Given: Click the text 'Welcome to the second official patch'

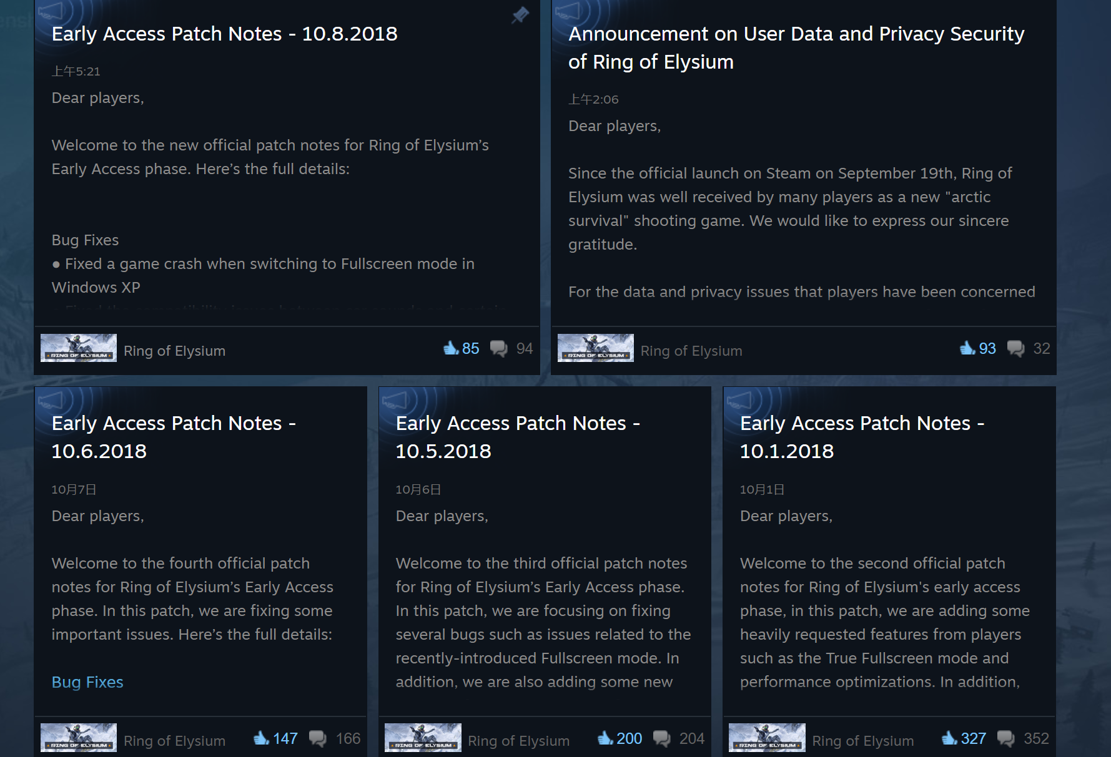Looking at the screenshot, I should coord(872,564).
